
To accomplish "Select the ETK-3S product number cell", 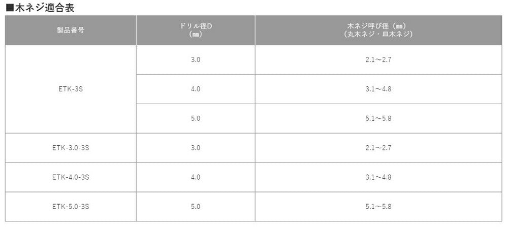I will click(71, 89).
